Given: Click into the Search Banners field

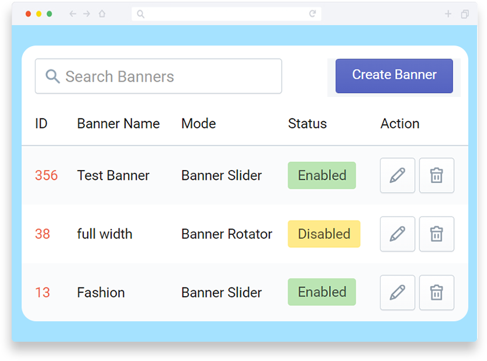Looking at the screenshot, I should click(158, 76).
